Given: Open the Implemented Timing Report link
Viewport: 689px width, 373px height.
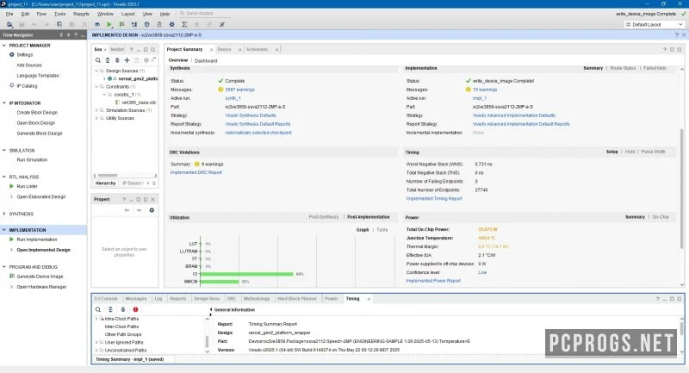Looking at the screenshot, I should [434, 199].
